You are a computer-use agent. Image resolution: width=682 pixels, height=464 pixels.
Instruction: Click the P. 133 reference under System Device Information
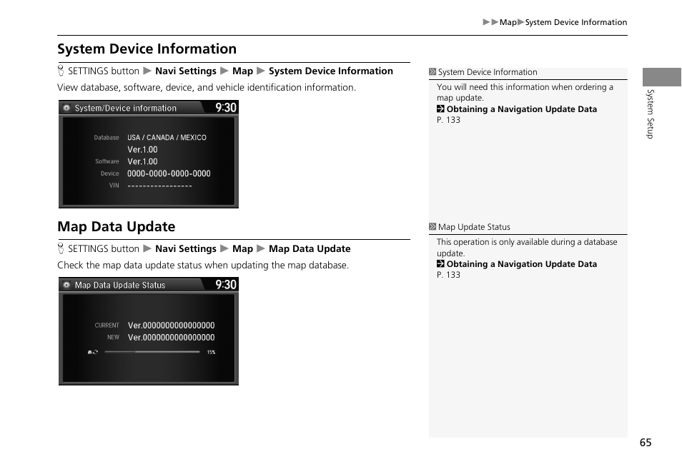(x=448, y=120)
